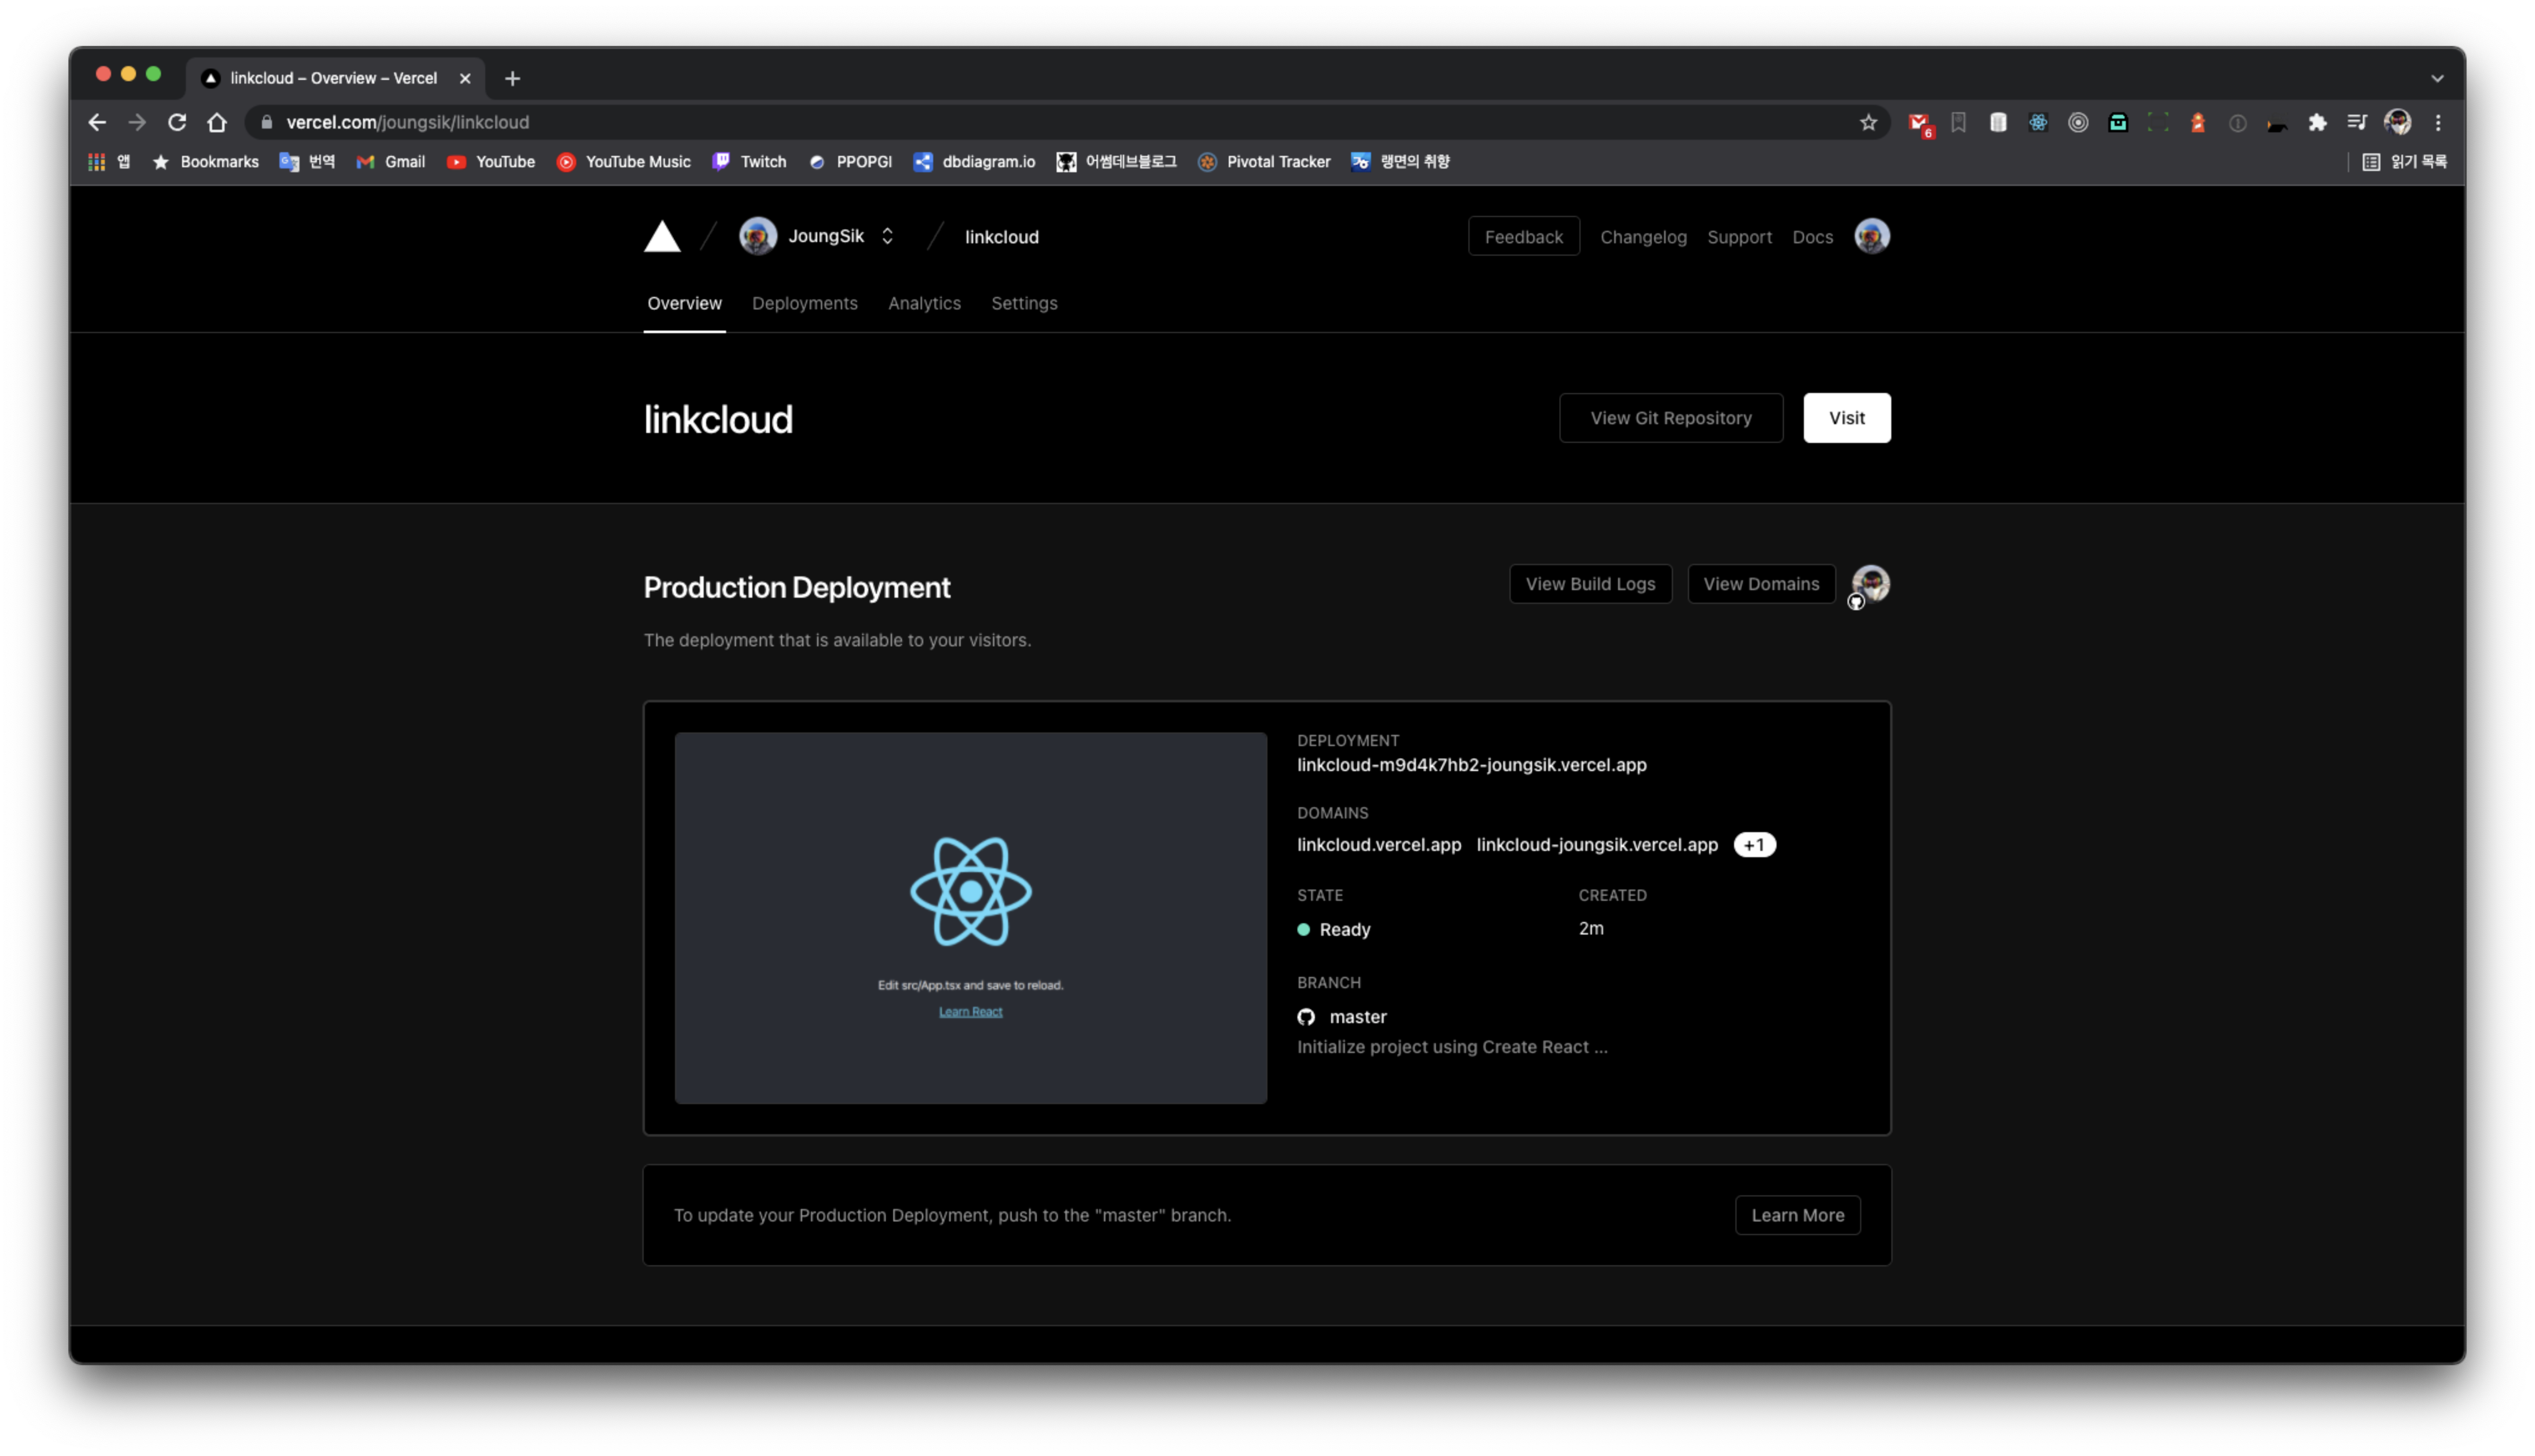The height and width of the screenshot is (1456, 2535).
Task: Open the user avatar menu next to Docs
Action: 1871,236
